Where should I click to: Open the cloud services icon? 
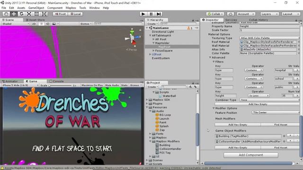pos(231,14)
